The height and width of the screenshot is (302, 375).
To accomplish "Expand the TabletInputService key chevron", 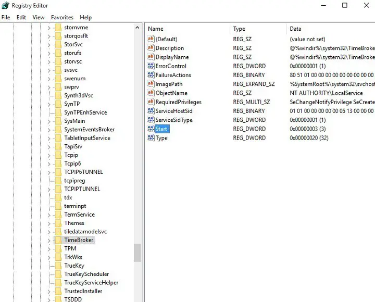I will coord(49,138).
